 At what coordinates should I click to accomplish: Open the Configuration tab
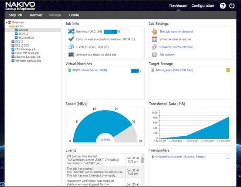[x=203, y=6]
